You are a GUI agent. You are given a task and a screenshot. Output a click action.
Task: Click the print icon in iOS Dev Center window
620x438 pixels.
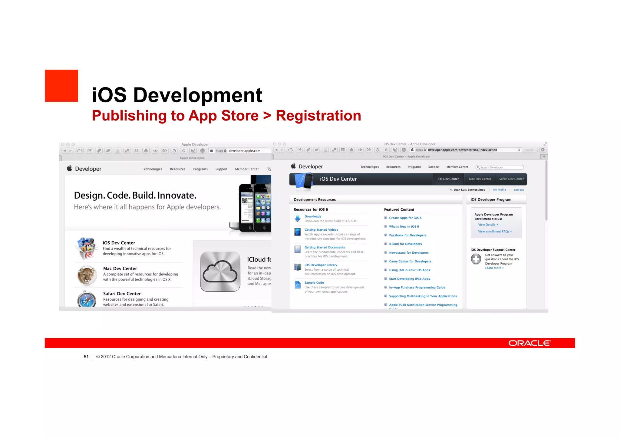[x=351, y=150]
